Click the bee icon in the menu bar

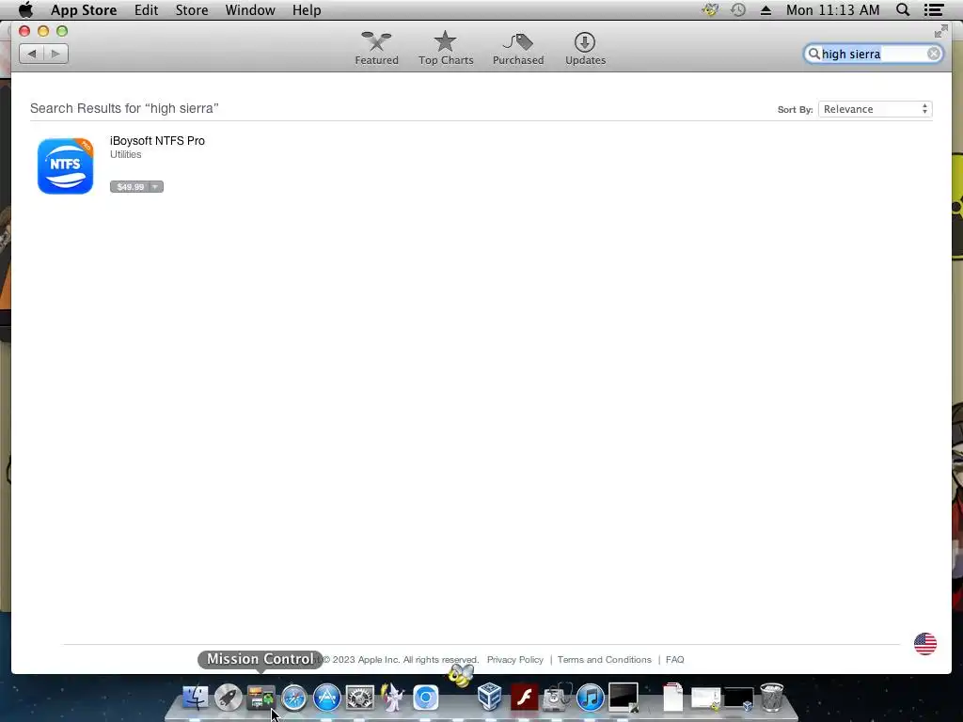[x=710, y=9]
